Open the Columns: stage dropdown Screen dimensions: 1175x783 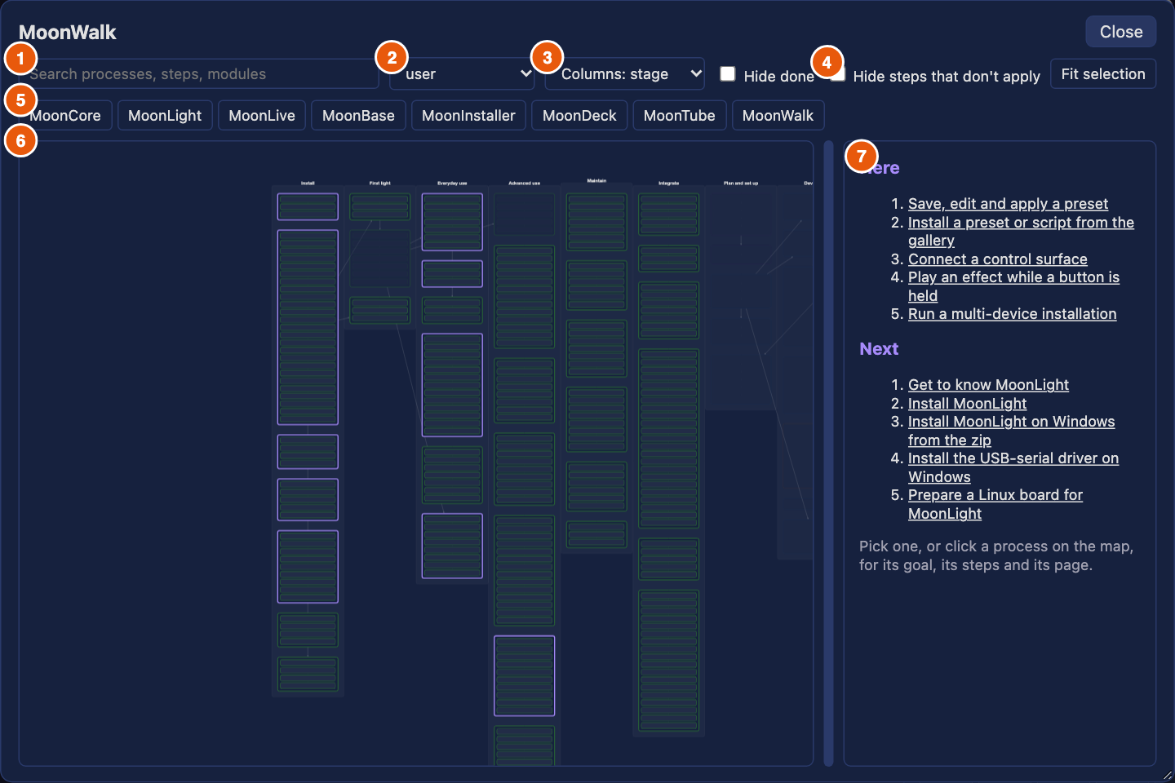tap(624, 73)
